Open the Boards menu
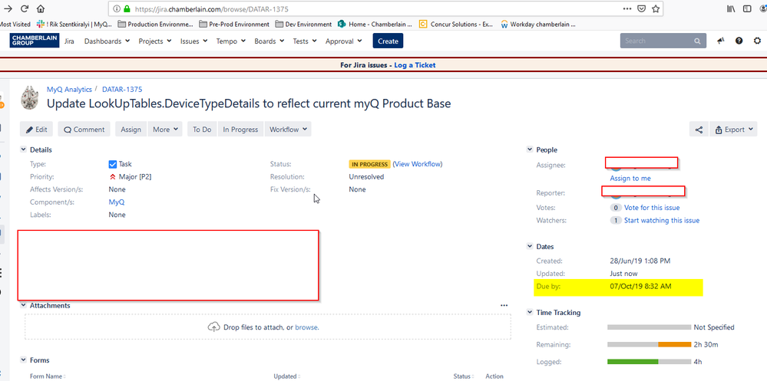The width and height of the screenshot is (767, 381). (x=269, y=41)
